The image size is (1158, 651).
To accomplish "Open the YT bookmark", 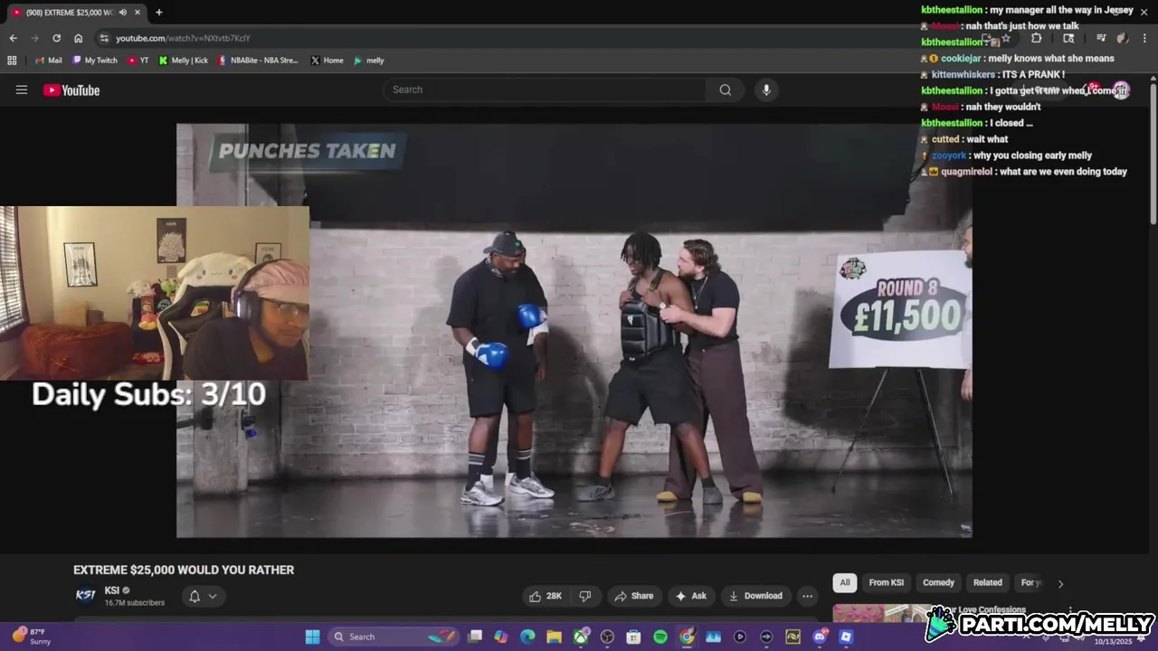I will 138,61.
